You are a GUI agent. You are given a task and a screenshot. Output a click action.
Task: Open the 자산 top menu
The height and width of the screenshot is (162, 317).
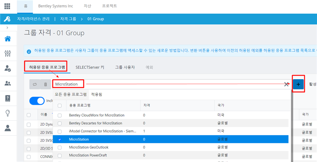87,6
